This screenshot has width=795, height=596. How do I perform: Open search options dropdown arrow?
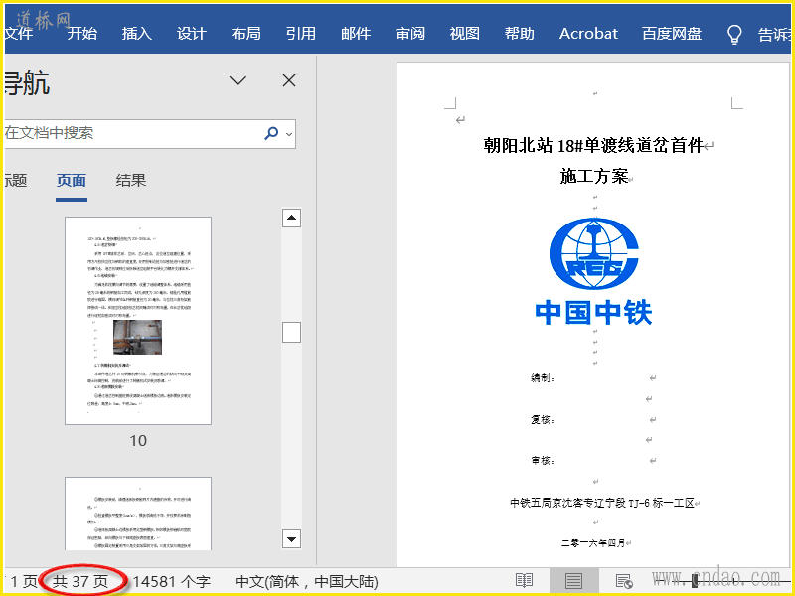(289, 134)
